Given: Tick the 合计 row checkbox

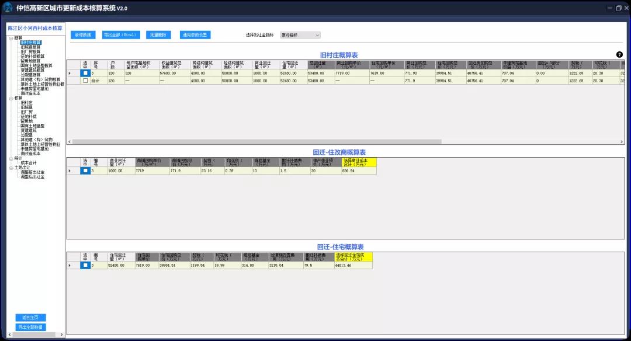Looking at the screenshot, I should (x=85, y=81).
